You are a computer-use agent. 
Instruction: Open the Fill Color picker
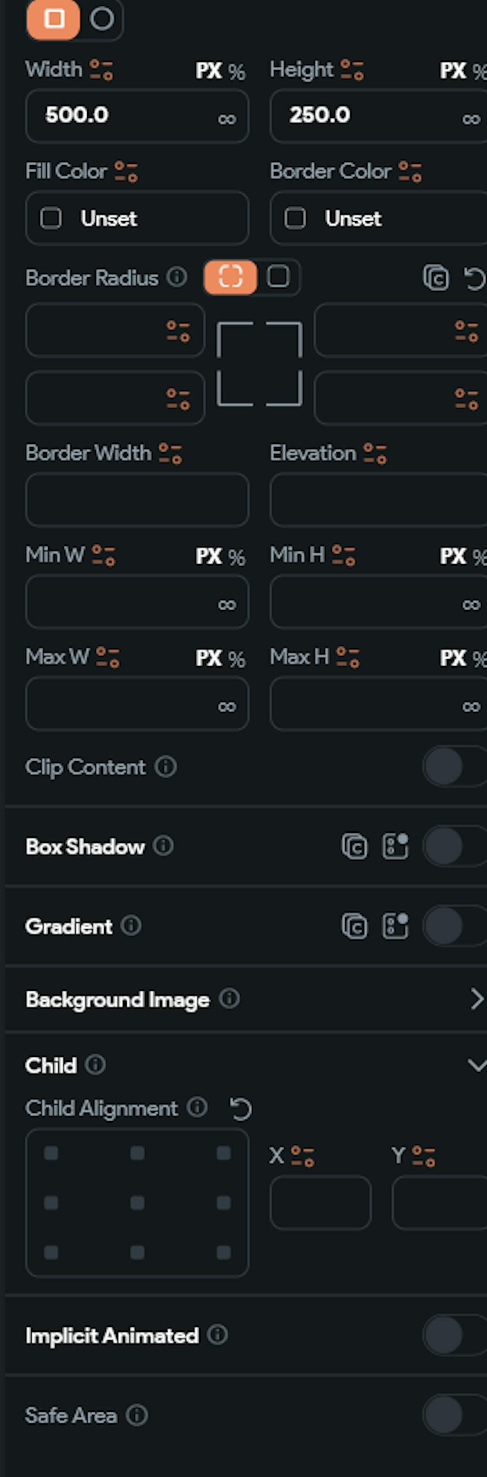137,218
